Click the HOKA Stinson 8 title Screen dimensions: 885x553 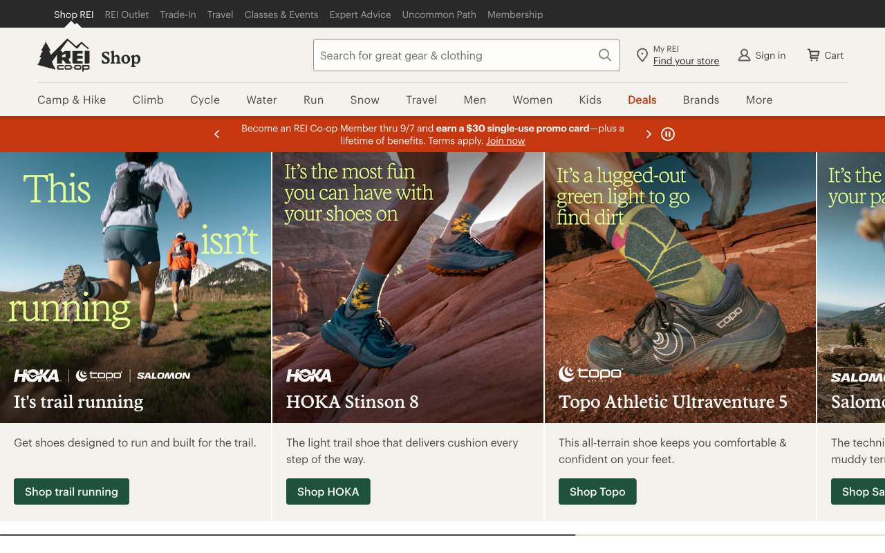coord(353,402)
